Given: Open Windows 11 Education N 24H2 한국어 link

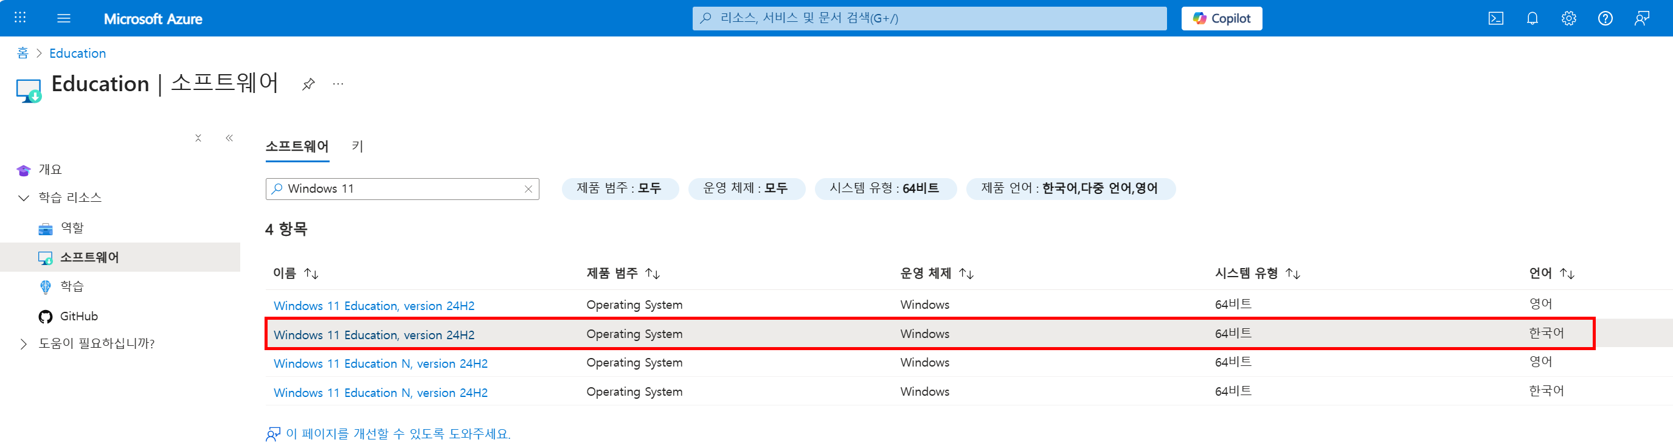Looking at the screenshot, I should click(381, 393).
